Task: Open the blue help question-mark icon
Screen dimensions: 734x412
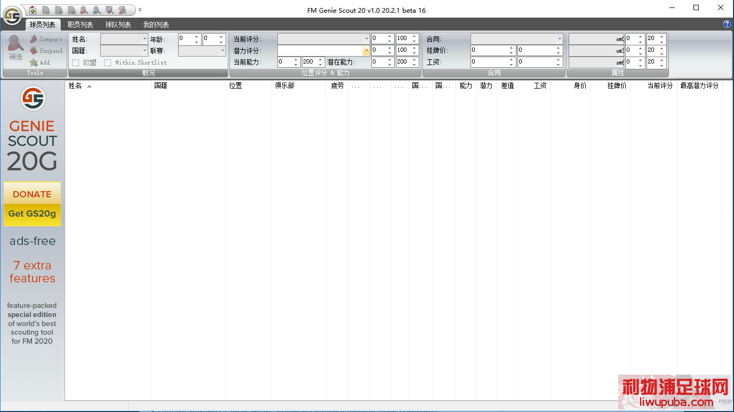Action: pyautogui.click(x=727, y=24)
